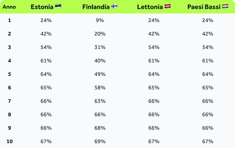Viewport: 235px width, 148px height.
Task: Click the Finlandia flag icon
Action: point(114,6)
